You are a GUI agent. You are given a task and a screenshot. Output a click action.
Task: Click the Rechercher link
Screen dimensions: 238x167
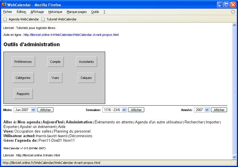(194, 122)
